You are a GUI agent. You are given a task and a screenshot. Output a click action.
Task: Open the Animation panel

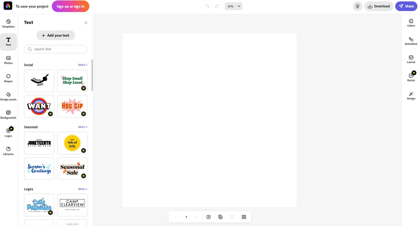click(x=411, y=41)
